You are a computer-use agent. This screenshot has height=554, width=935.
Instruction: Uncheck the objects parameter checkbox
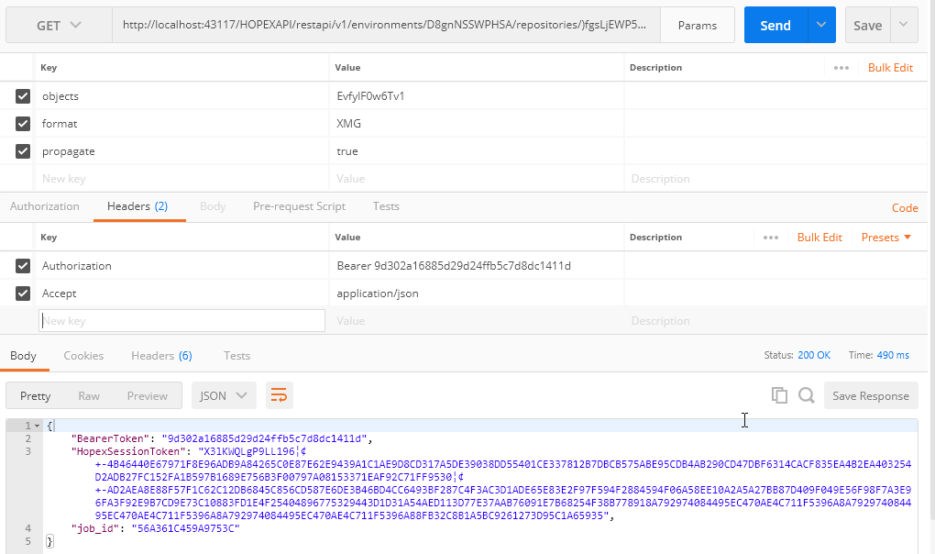pyautogui.click(x=23, y=96)
